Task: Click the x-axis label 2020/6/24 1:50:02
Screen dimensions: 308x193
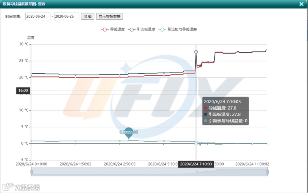Action: [x=75, y=164]
